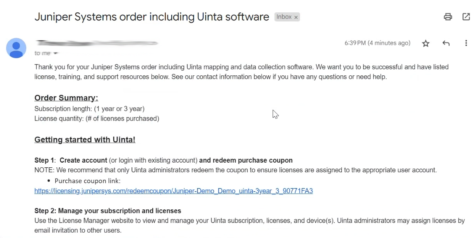This screenshot has height=238, width=474.
Task: Click the blurred sender name
Action: click(96, 43)
